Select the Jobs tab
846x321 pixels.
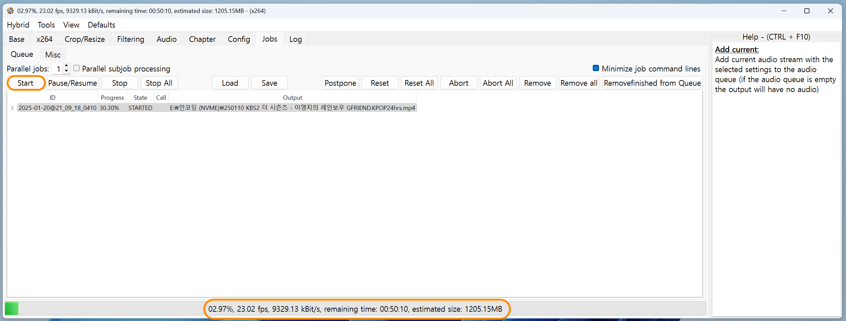[x=269, y=39]
